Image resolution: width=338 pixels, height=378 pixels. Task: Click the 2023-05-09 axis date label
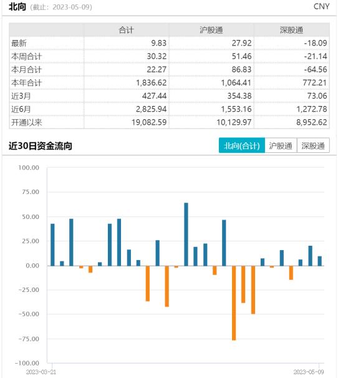click(x=309, y=372)
